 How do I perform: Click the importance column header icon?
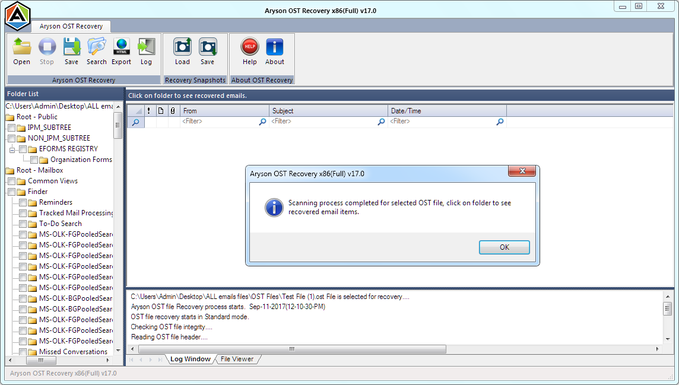pos(148,111)
